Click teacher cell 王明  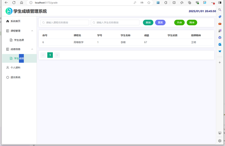(193, 42)
